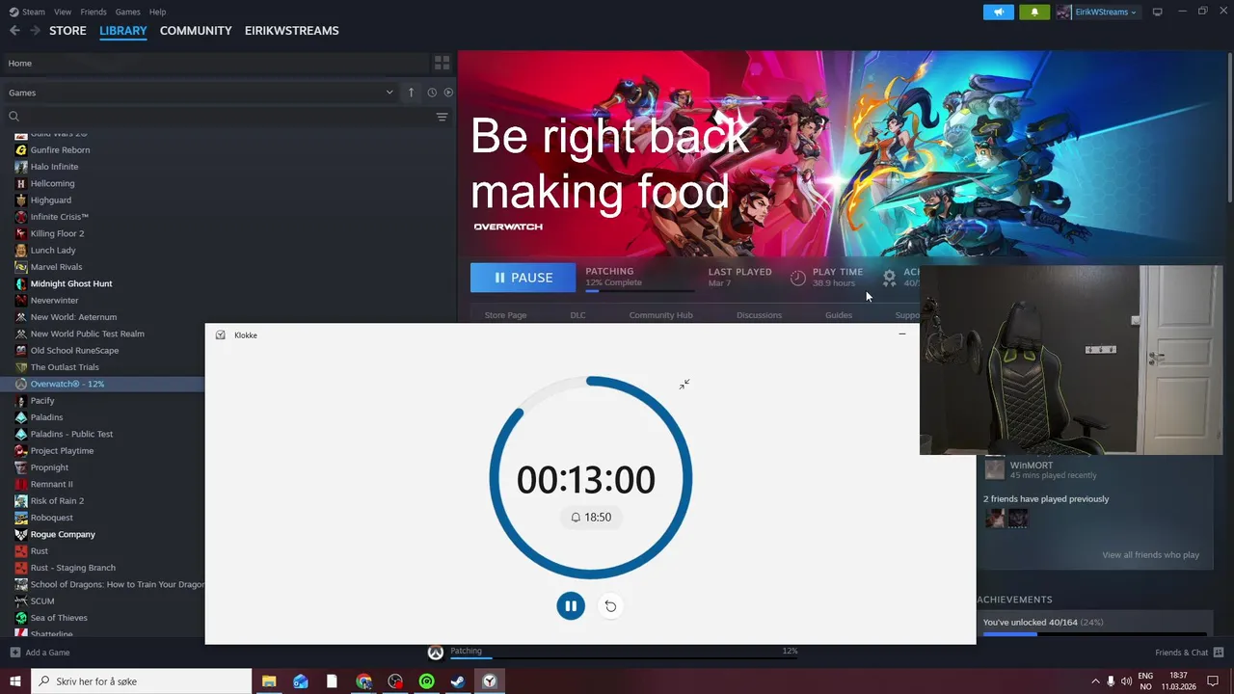Open Steam from the taskbar
Image resolution: width=1234 pixels, height=694 pixels.
pyautogui.click(x=458, y=681)
